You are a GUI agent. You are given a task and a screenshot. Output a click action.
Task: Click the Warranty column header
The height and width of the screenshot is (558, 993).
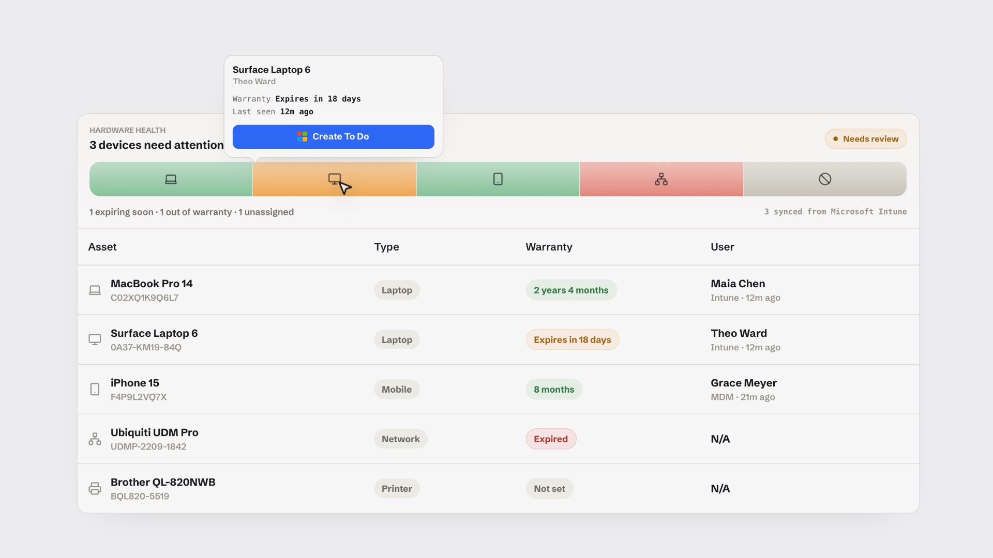point(549,247)
